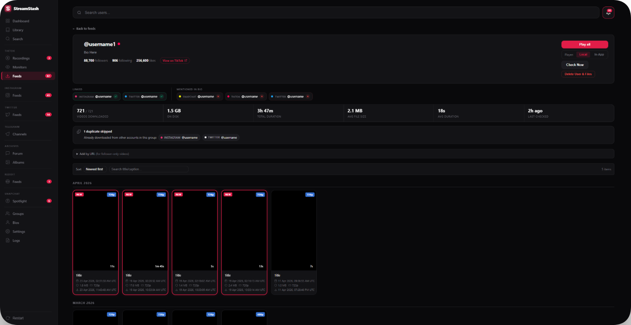Click the StreamStash logo icon

7,8
